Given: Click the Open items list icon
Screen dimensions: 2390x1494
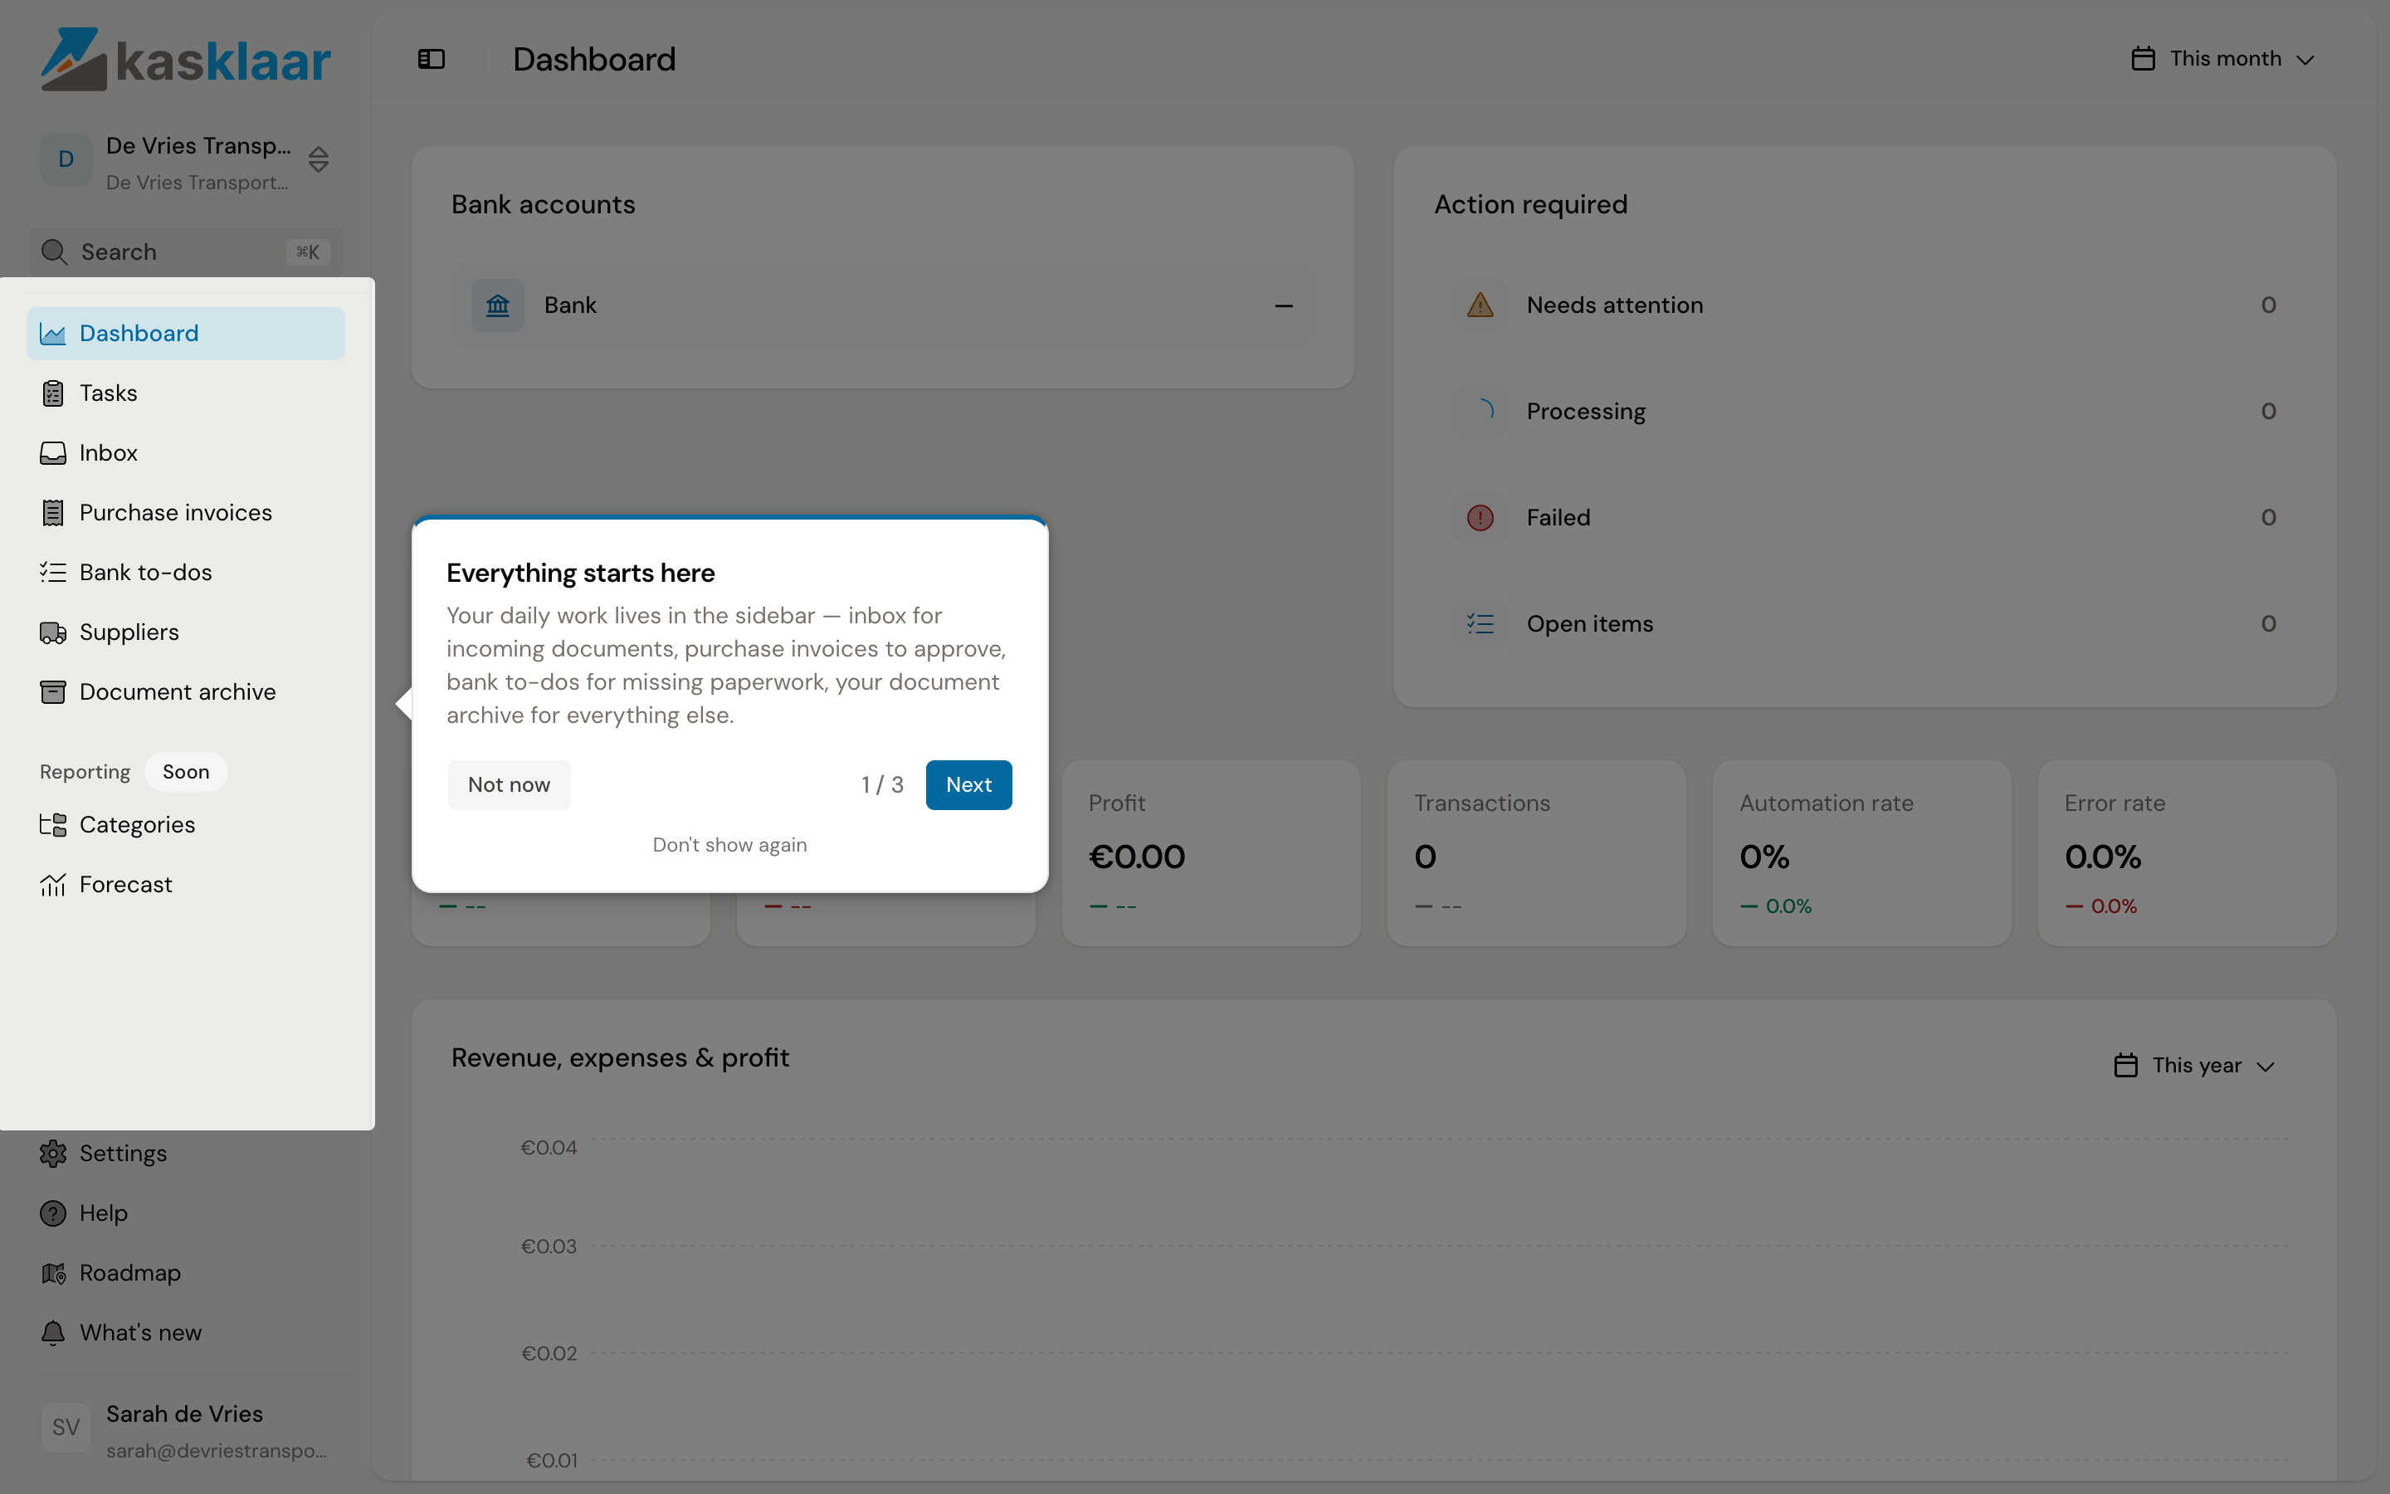Looking at the screenshot, I should click(x=1480, y=623).
